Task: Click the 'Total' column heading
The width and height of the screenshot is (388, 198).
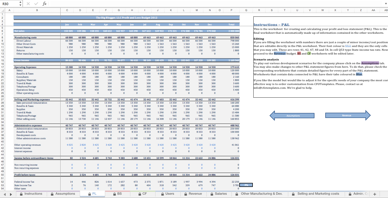Action: pyautogui.click(x=231, y=24)
